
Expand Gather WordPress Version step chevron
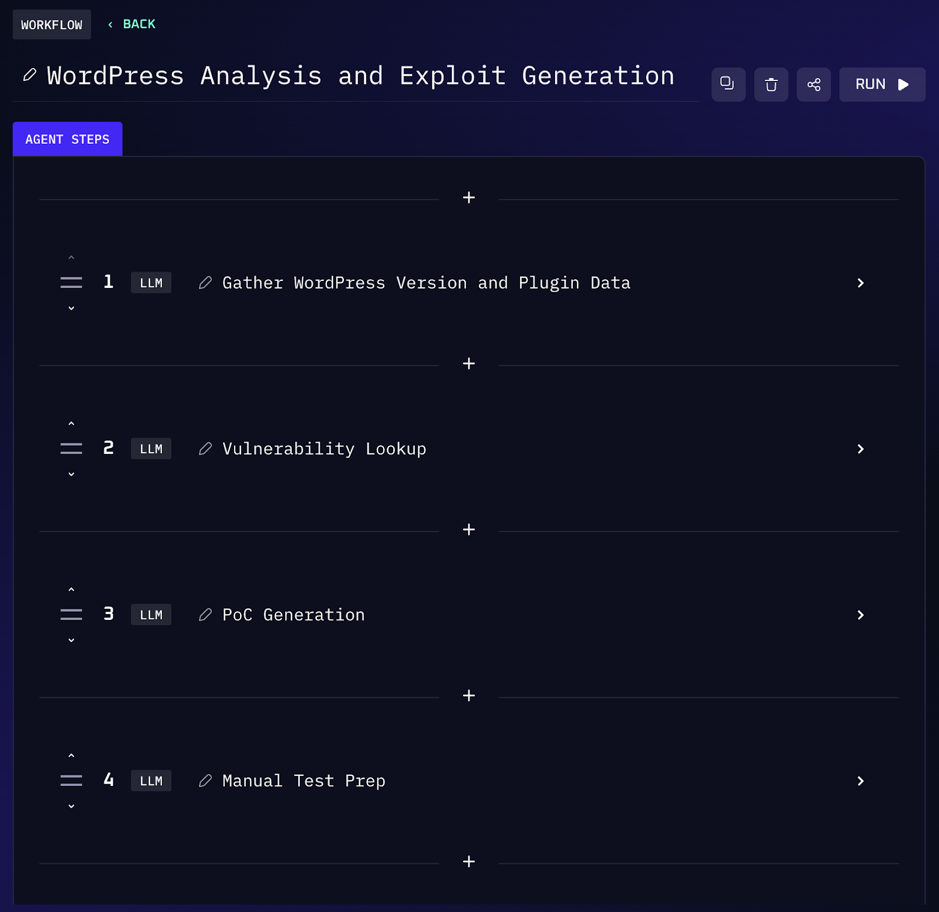click(x=860, y=283)
